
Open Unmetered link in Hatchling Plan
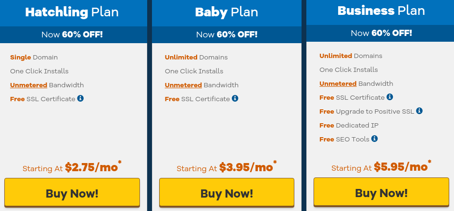click(x=29, y=85)
